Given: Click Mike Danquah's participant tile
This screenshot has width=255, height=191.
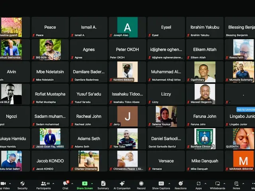Looking at the screenshot, I should (x=205, y=161).
